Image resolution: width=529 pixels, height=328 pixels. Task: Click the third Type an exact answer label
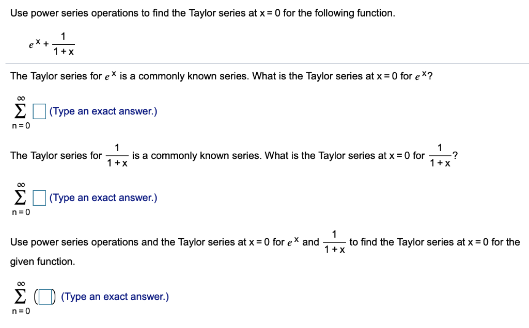[x=115, y=297]
